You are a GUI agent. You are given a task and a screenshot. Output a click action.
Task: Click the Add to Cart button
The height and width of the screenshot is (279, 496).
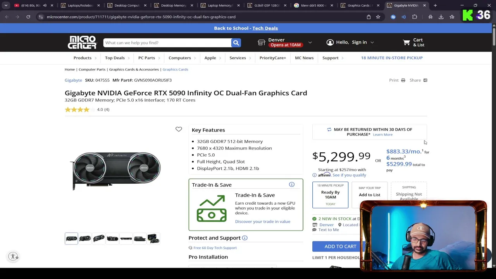click(x=340, y=246)
